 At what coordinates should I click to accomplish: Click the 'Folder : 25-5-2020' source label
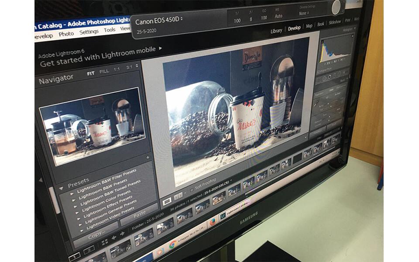(148, 222)
